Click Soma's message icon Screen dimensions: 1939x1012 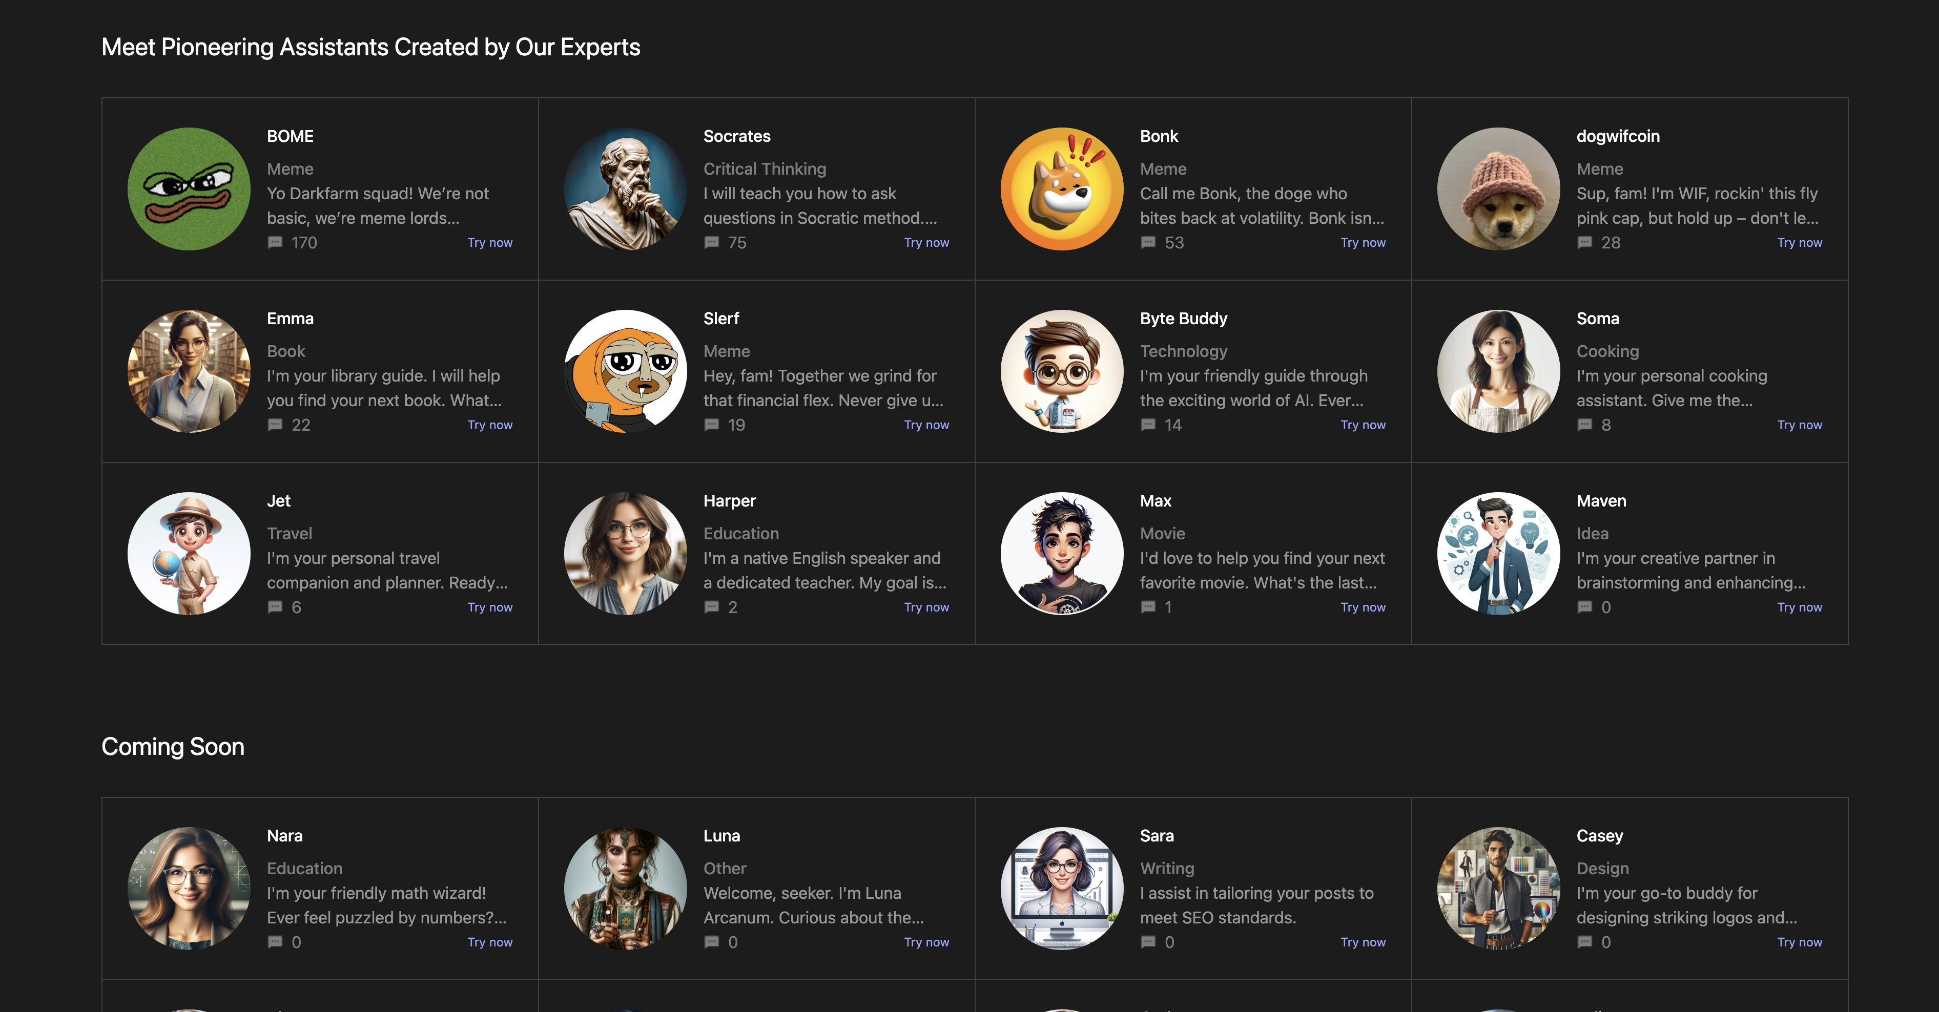(1585, 425)
